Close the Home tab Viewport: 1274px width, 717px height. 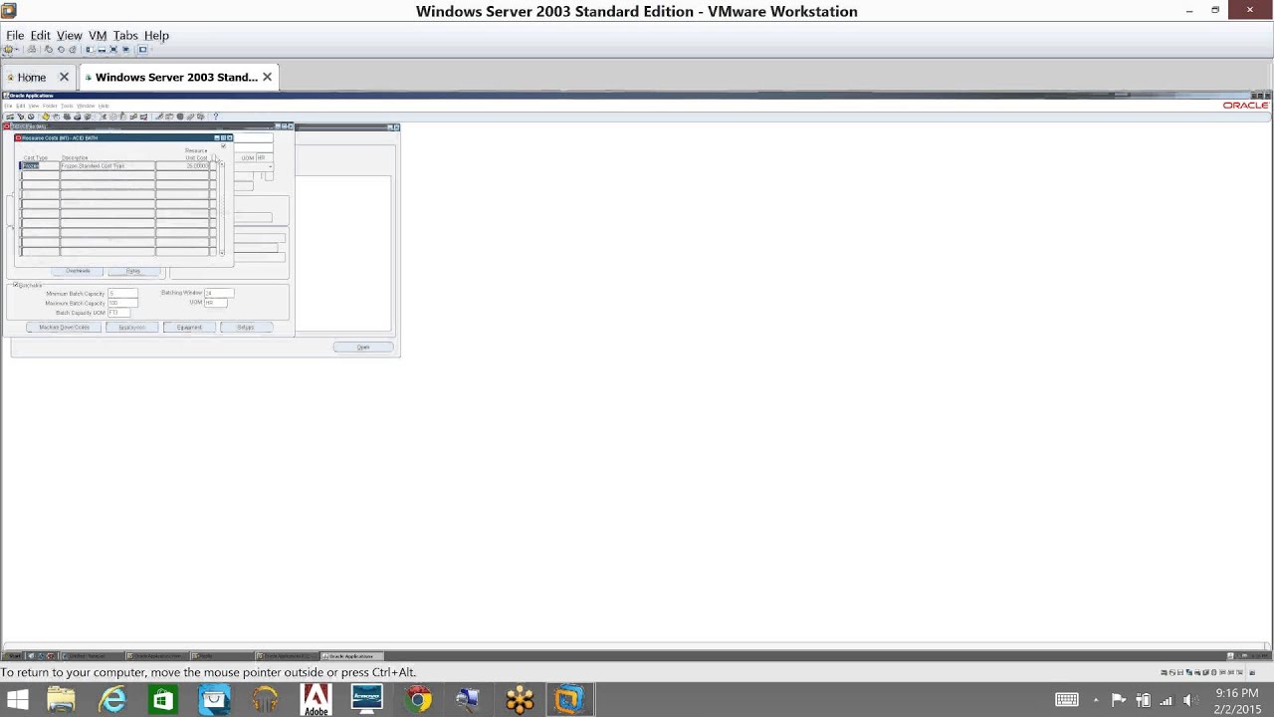click(64, 77)
